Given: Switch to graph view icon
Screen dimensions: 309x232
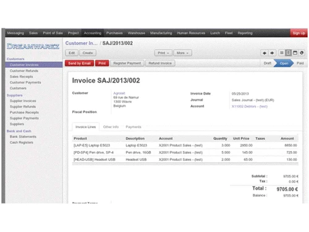Looking at the screenshot, I should [302, 53].
